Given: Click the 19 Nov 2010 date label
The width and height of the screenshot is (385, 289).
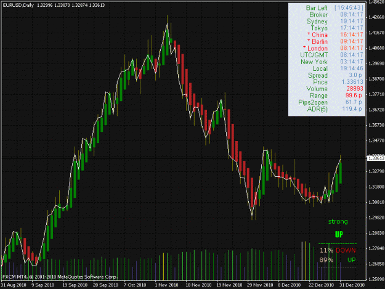Looking at the screenshot, I should 229,285.
